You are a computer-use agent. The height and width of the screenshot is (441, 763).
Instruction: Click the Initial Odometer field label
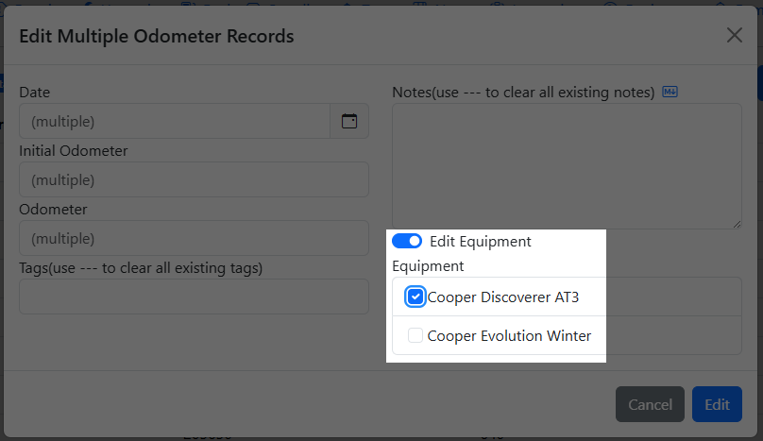(74, 151)
